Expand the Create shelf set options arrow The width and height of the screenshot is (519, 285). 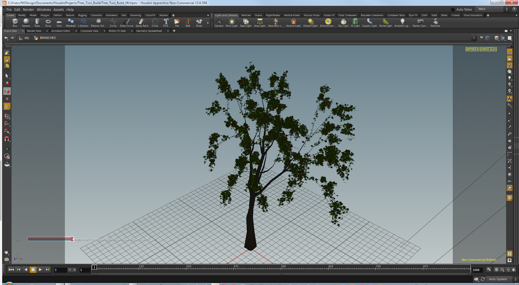208,15
